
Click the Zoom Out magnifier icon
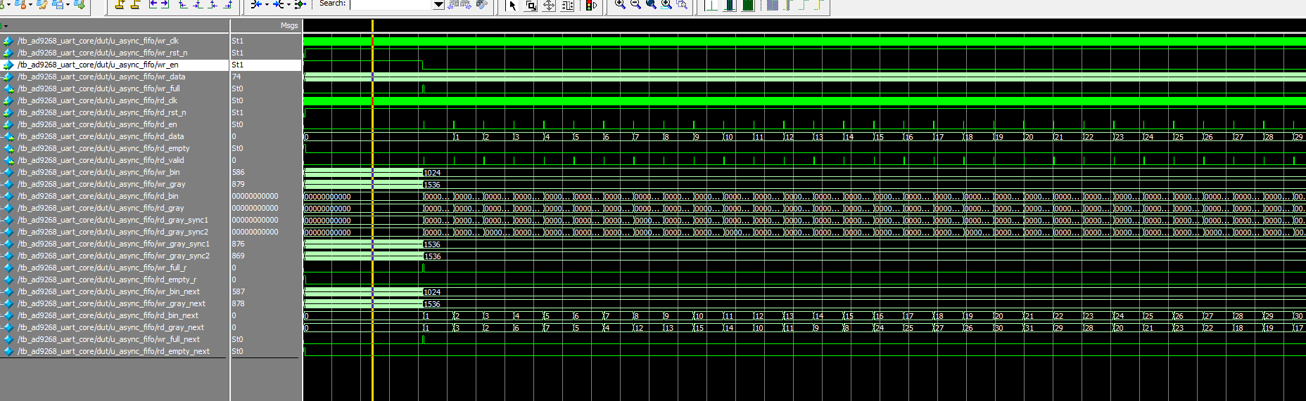point(635,4)
